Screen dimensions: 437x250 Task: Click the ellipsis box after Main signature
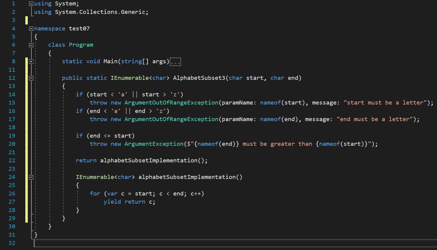(x=175, y=62)
